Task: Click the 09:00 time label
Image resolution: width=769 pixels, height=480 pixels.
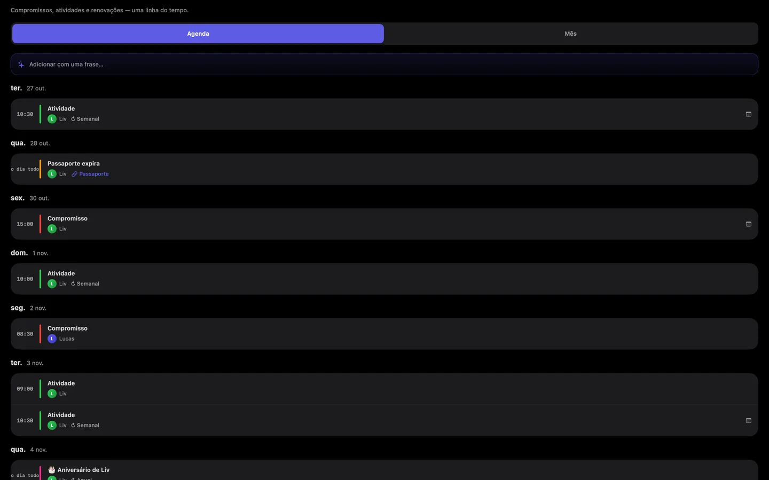Action: pos(25,389)
